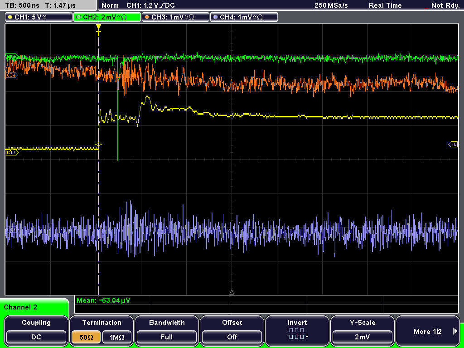Click the time reference triangle at bottom
Viewport: 464px width, 348px height.
tap(232, 292)
